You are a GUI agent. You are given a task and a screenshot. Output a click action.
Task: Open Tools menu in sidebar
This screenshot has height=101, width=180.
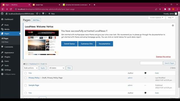click(6, 65)
